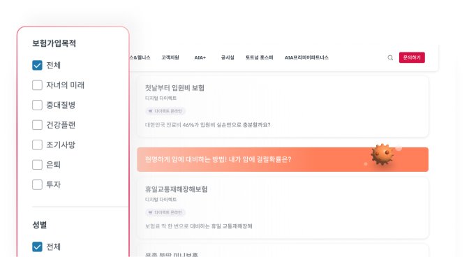469x257 pixels.
Task: Tick the 은퇴 checkbox
Action: 37,165
